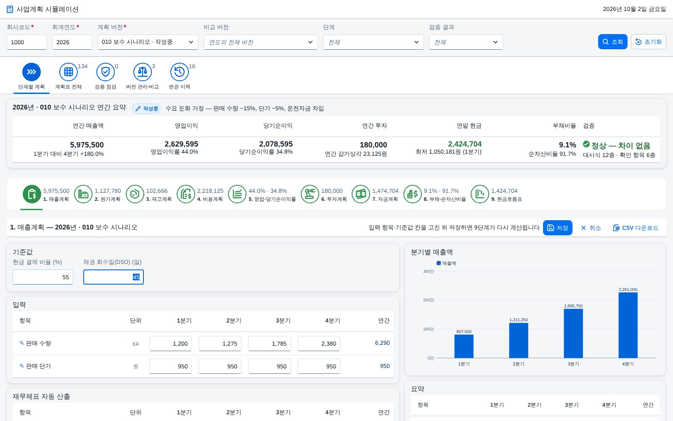
Task: Click the pencil icon next to 판매 수량
Action: pos(22,343)
